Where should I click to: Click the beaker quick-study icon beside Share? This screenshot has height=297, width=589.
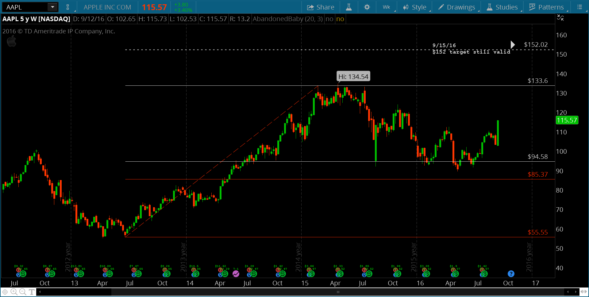click(x=349, y=7)
